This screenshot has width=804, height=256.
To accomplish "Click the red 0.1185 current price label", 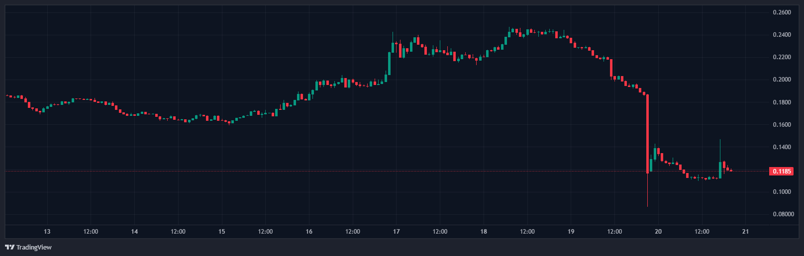I will [781, 171].
